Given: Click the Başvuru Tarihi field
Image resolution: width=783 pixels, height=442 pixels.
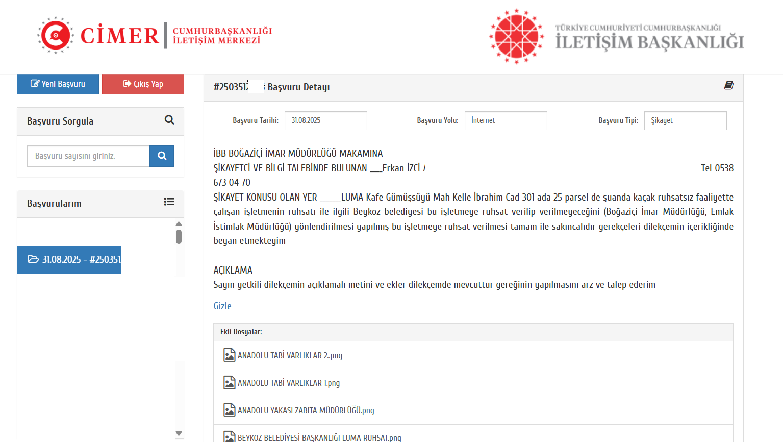Looking at the screenshot, I should click(326, 120).
